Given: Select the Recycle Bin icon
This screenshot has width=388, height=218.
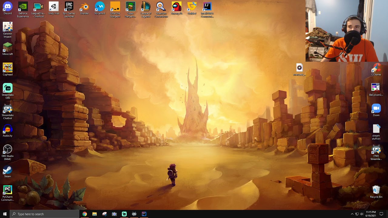Looking at the screenshot, I should (376, 192).
